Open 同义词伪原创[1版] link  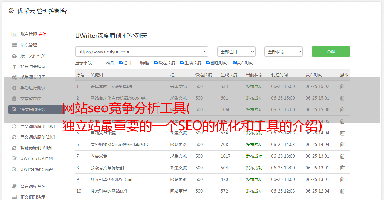[x=38, y=126]
